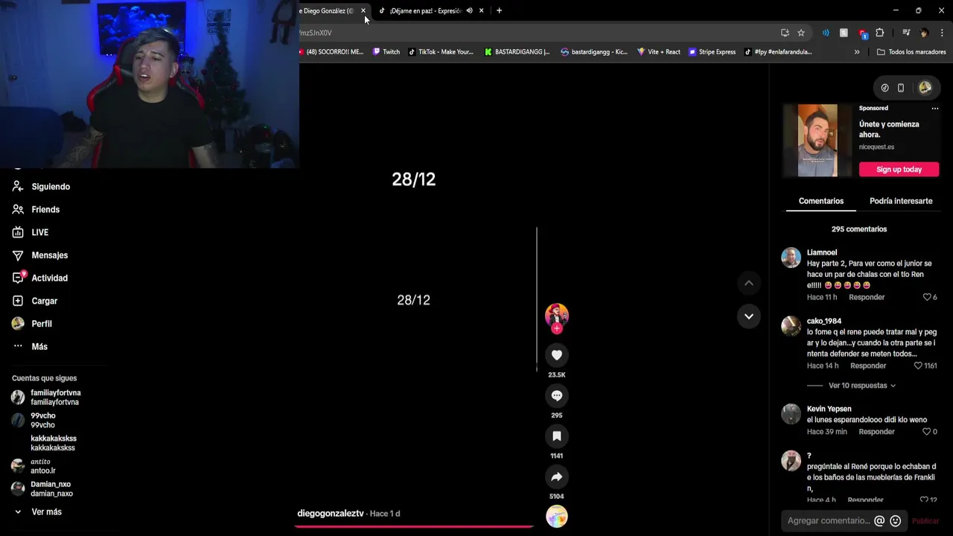
Task: Open Chrome three-dot menu
Action: coord(942,33)
